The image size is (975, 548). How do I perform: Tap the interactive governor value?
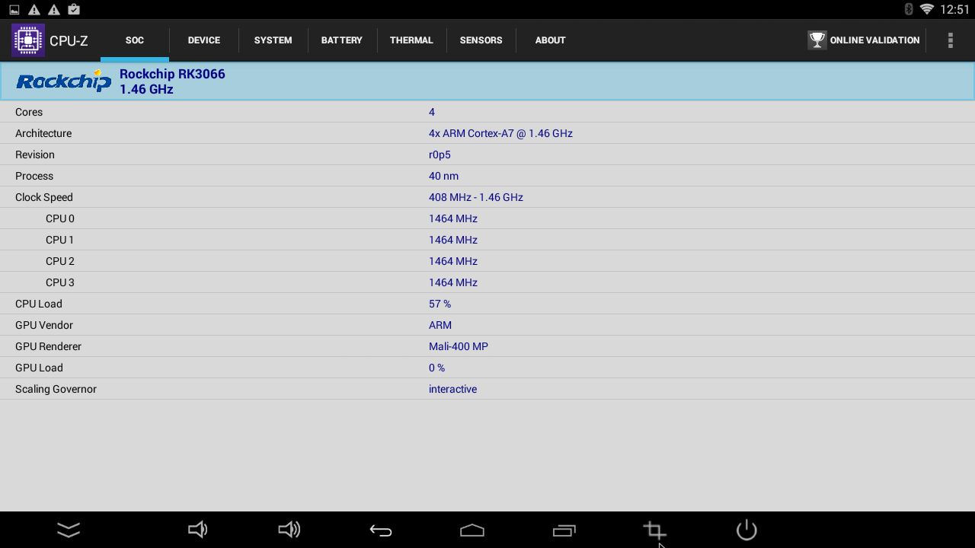(x=452, y=389)
